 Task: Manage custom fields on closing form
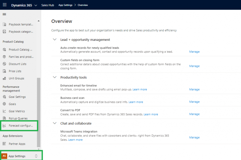194,66
